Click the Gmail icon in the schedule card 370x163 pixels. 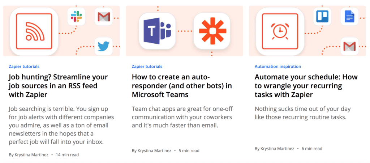click(349, 46)
